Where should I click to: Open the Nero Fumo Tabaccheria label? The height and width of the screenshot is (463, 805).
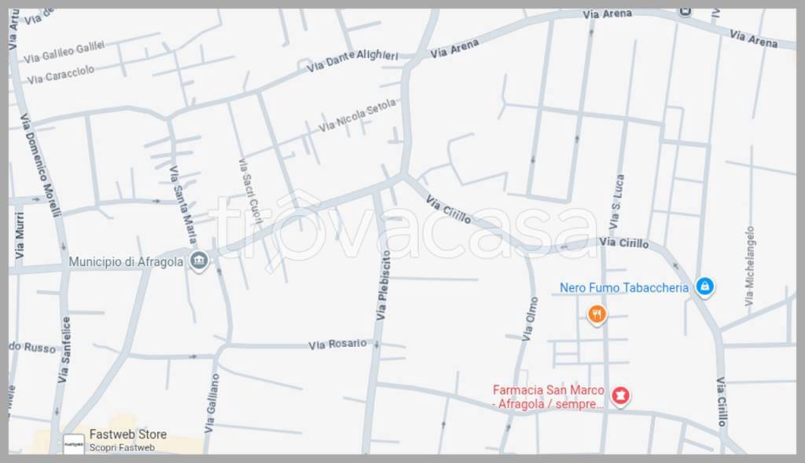623,288
